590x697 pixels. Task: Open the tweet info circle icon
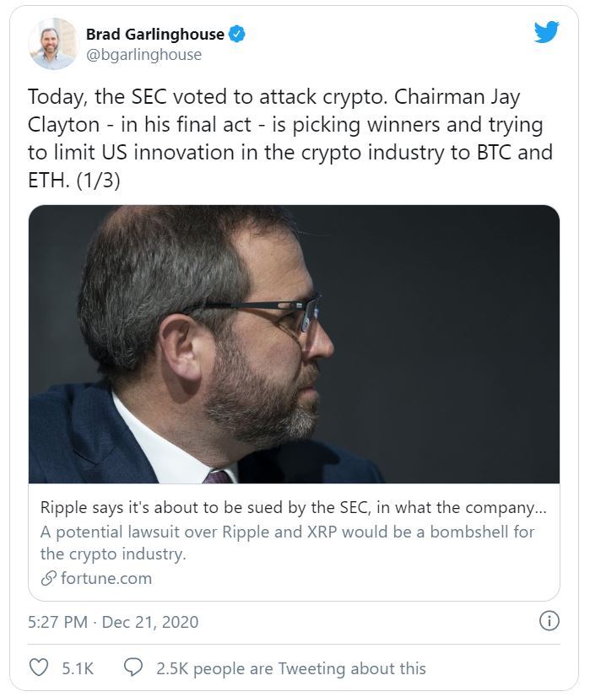tap(549, 622)
